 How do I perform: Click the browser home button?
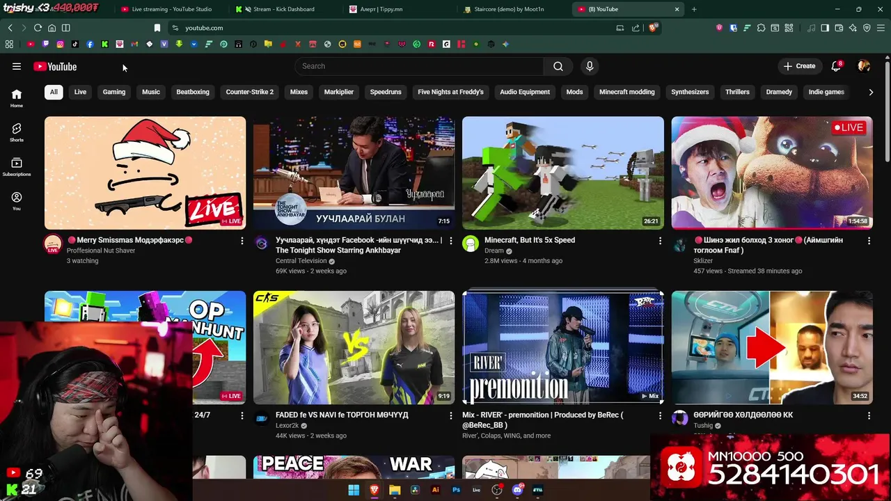coord(52,28)
